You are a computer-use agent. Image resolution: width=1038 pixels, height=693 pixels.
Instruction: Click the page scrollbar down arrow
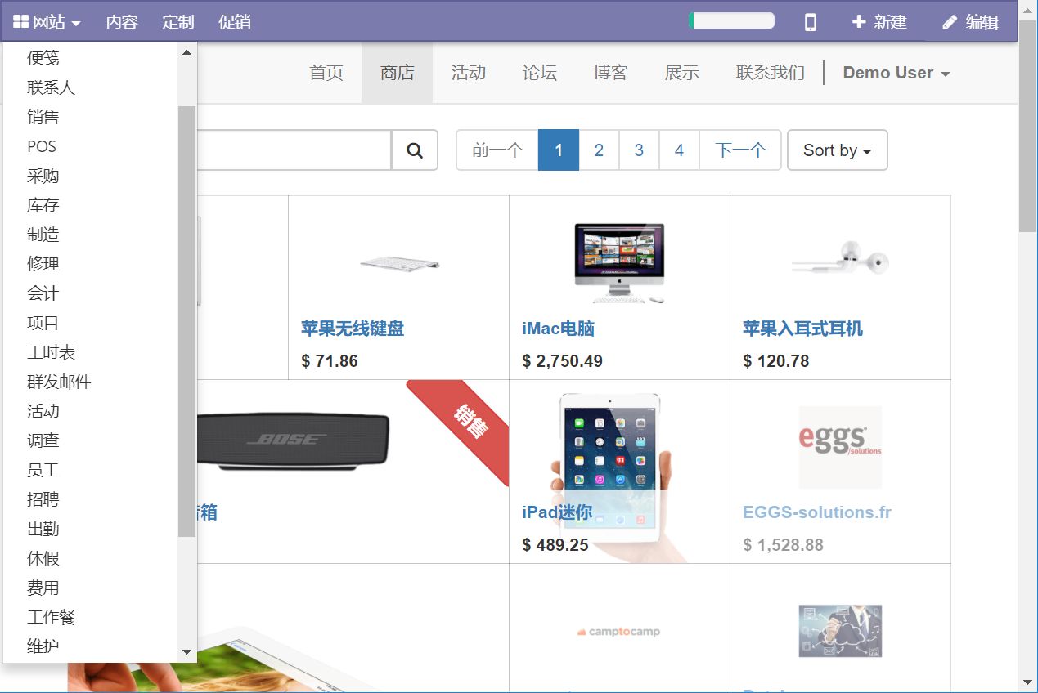(1028, 682)
